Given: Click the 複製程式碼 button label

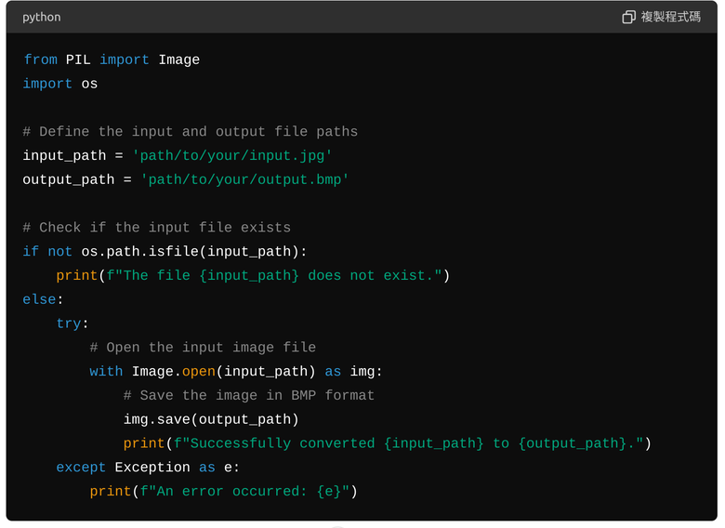Looking at the screenshot, I should [x=670, y=17].
